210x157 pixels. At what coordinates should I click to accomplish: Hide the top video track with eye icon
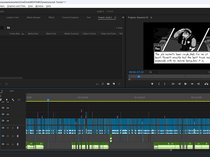pyautogui.click(x=8, y=108)
